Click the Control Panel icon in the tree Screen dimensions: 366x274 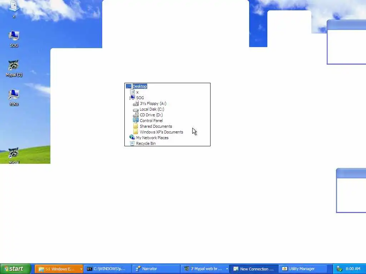[x=136, y=121]
